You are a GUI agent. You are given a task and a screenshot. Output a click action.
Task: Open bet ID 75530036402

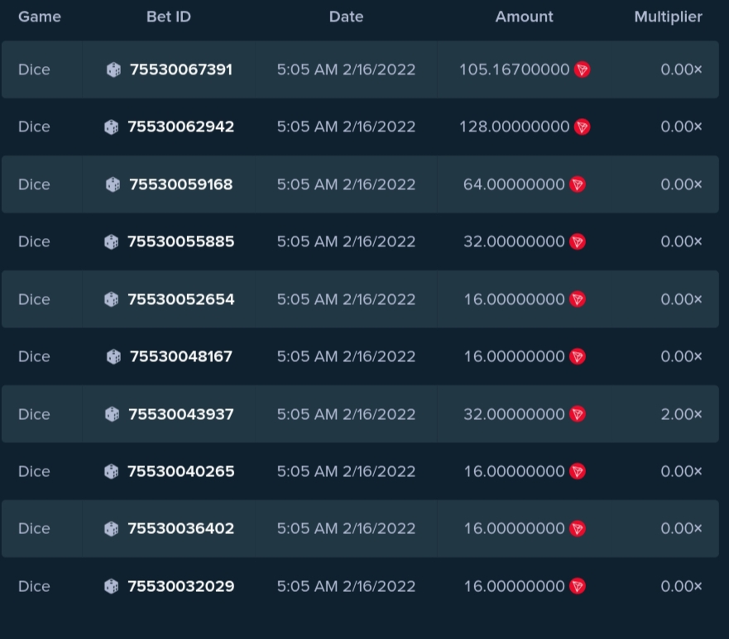coord(181,529)
